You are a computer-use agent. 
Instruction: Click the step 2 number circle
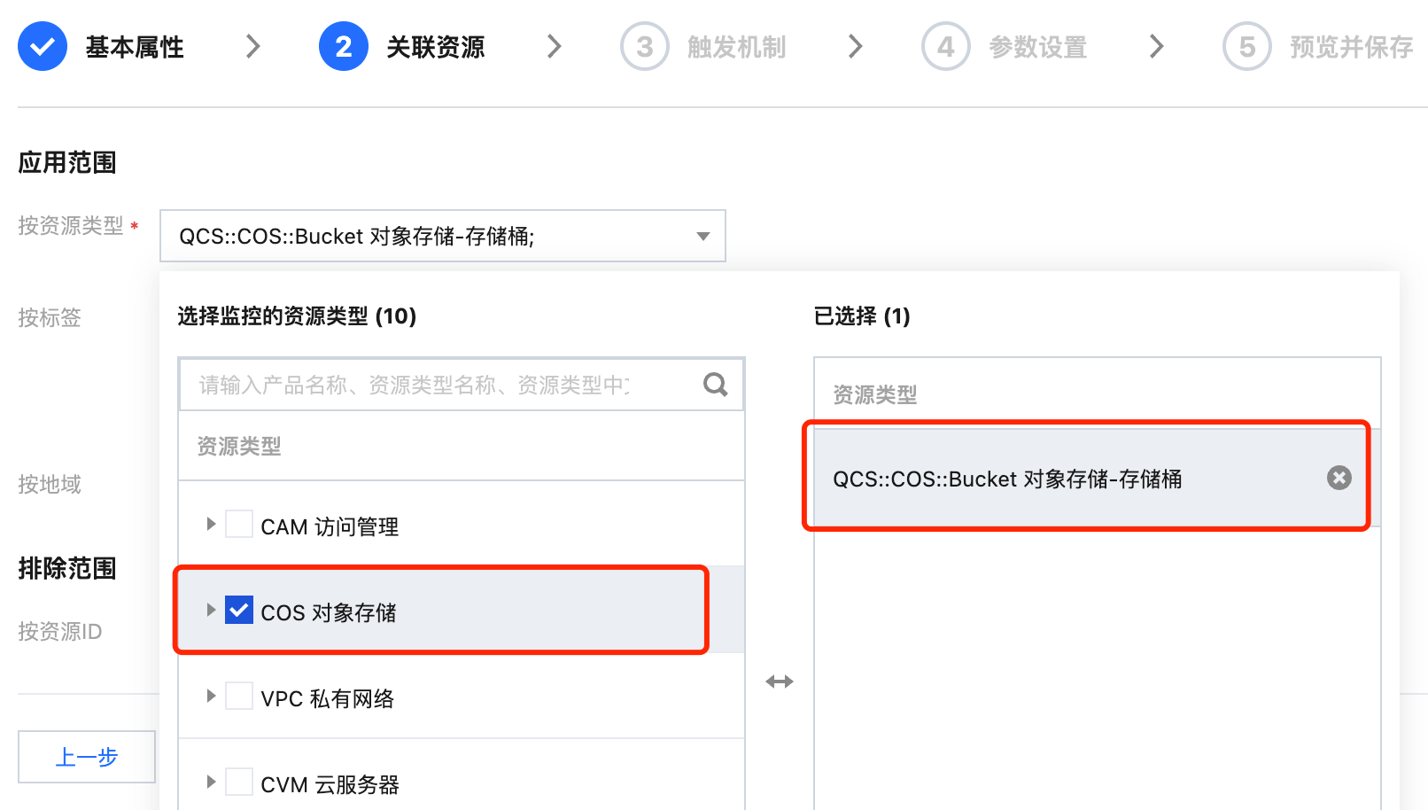pyautogui.click(x=344, y=47)
